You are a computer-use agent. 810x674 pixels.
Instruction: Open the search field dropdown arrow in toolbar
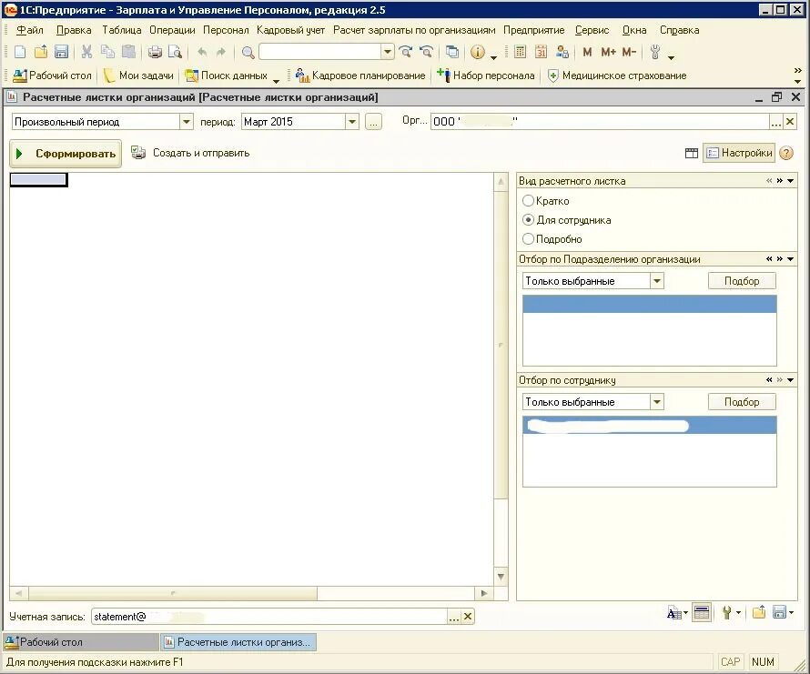tap(388, 52)
